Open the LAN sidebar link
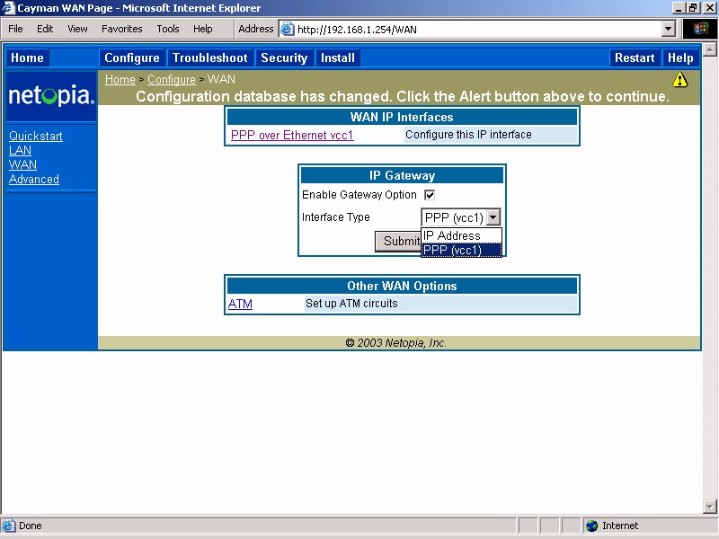The width and height of the screenshot is (719, 539). coord(20,150)
